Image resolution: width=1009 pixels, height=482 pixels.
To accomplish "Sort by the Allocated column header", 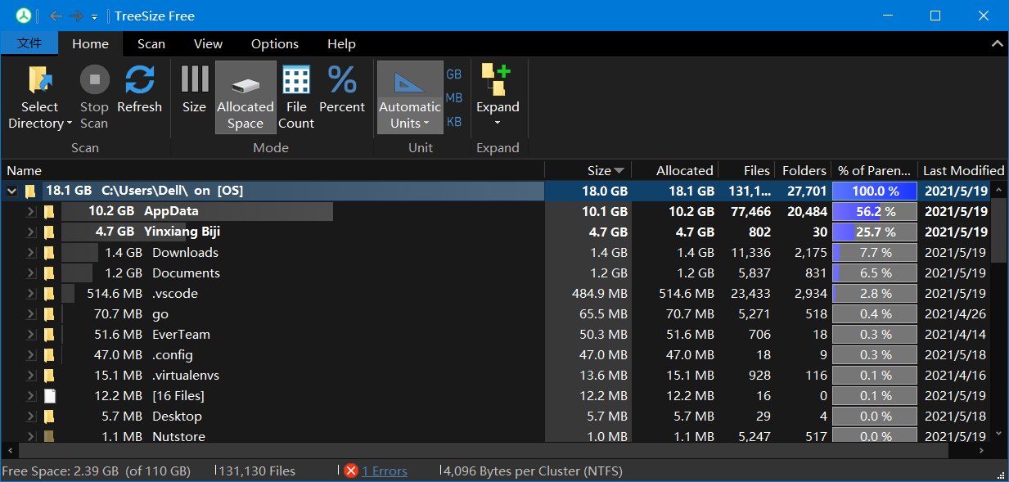I will pyautogui.click(x=675, y=170).
